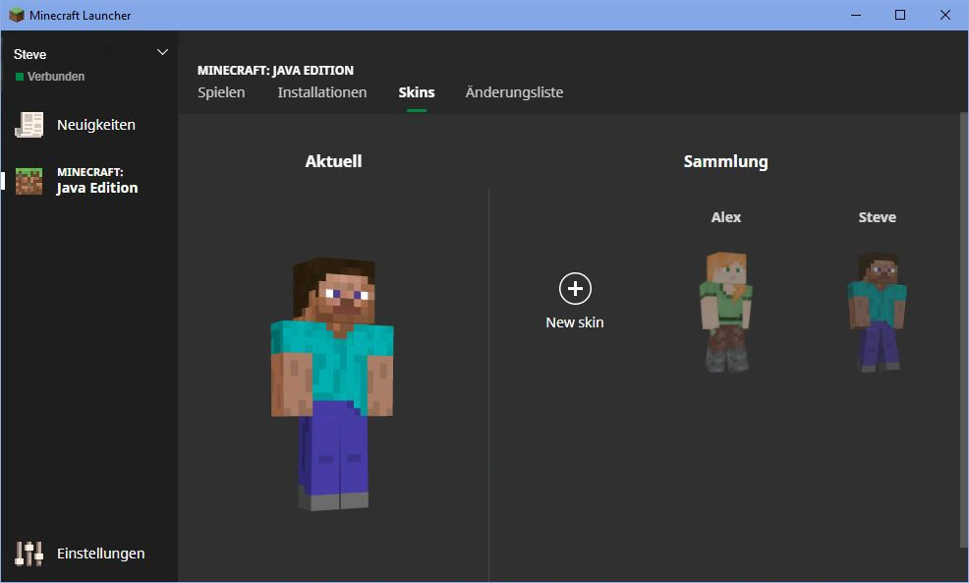
Task: Select the Alex skin thumbnail
Action: pyautogui.click(x=726, y=312)
